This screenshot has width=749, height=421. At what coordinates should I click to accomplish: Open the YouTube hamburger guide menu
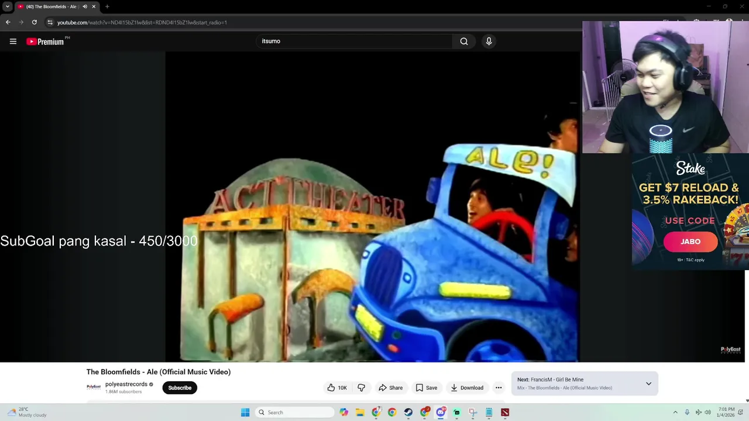(x=13, y=42)
